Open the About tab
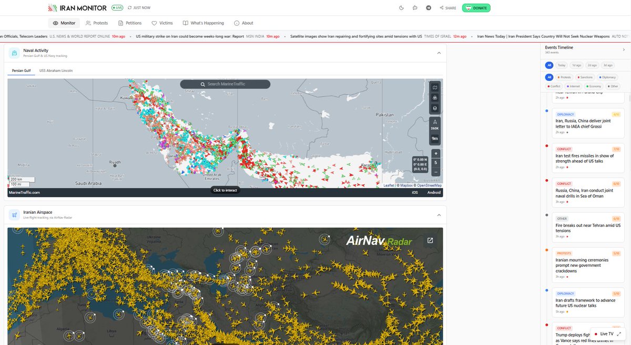 (x=243, y=23)
